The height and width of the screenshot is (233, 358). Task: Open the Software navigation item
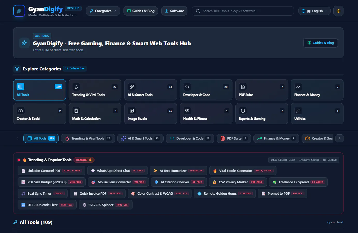click(174, 11)
